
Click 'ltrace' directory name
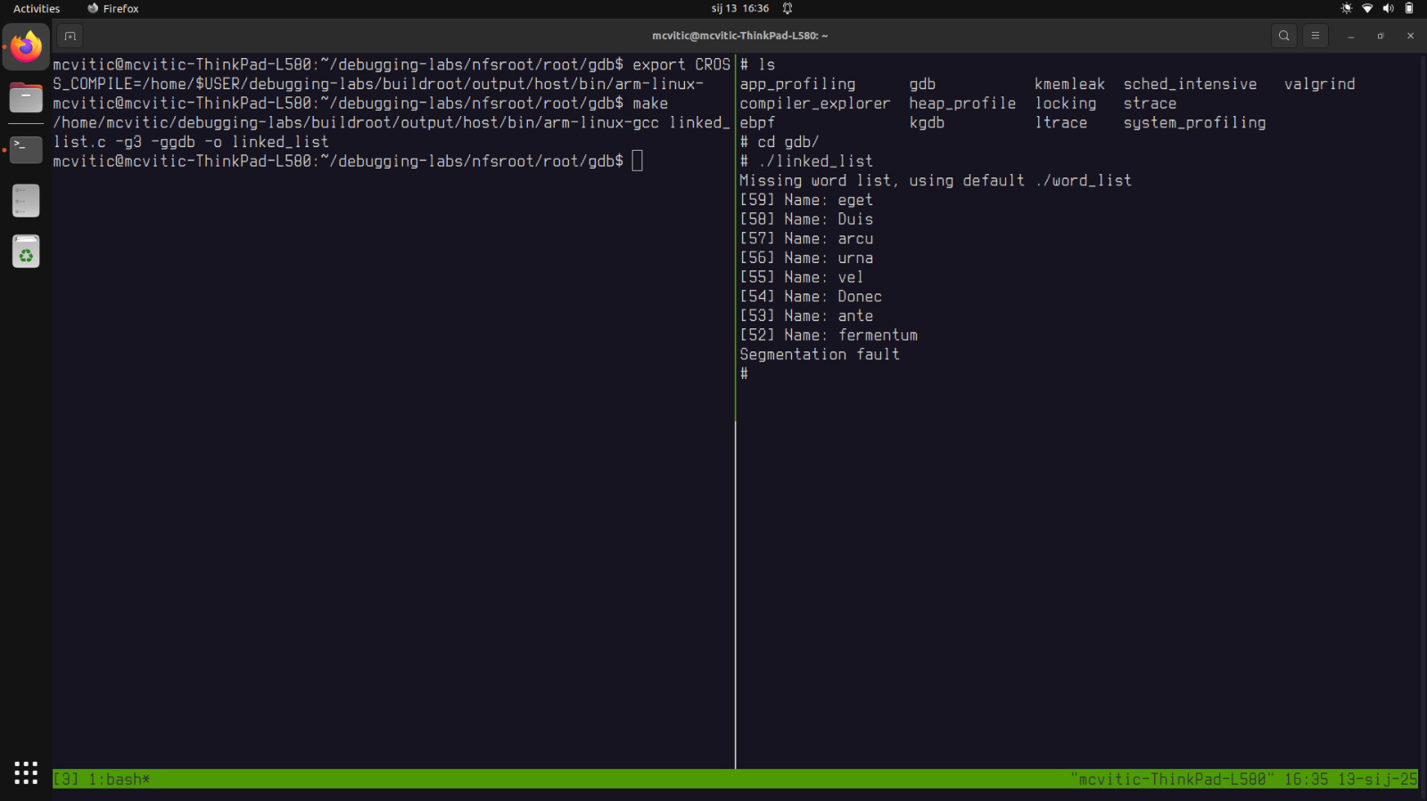tap(1060, 123)
